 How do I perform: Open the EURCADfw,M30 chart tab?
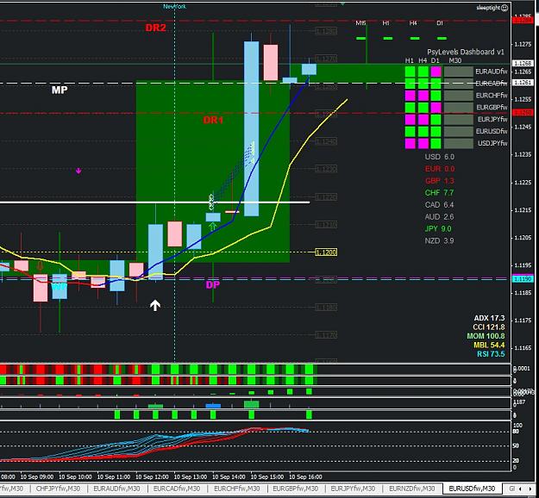[176, 489]
